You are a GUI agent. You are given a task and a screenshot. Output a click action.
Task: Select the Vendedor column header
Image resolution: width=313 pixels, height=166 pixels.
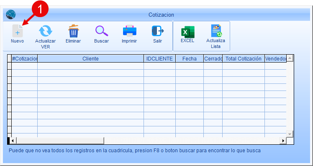[x=275, y=58]
